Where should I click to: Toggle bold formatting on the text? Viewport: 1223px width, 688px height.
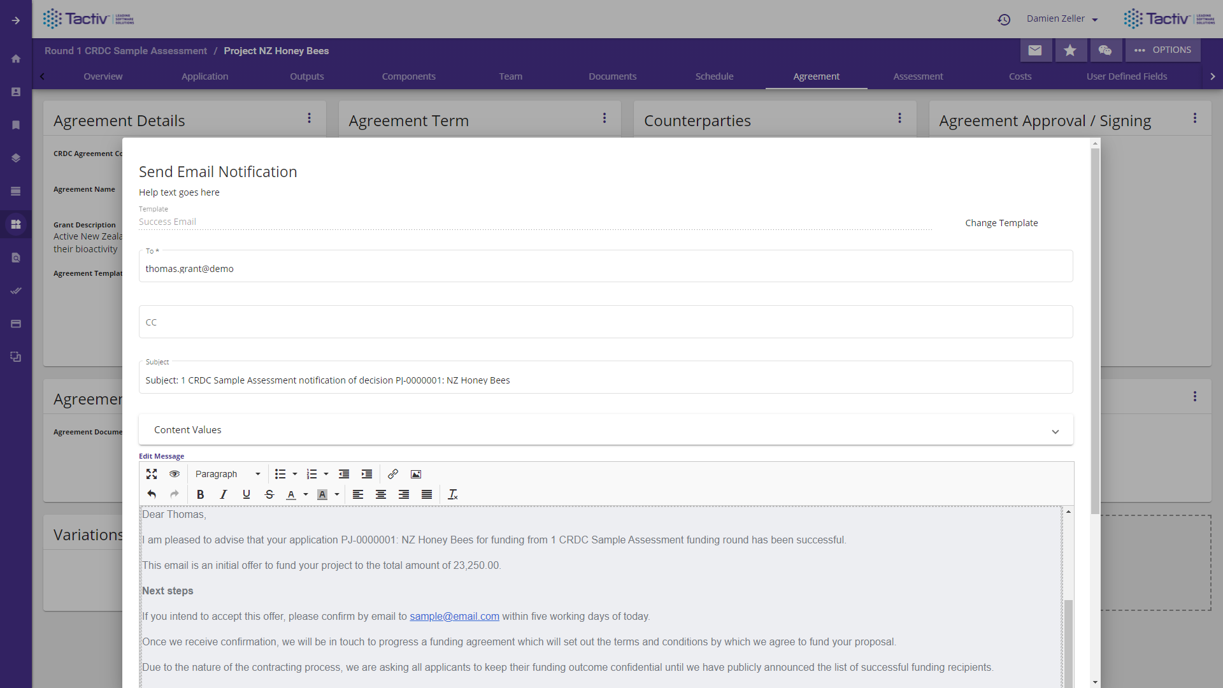[x=200, y=494]
